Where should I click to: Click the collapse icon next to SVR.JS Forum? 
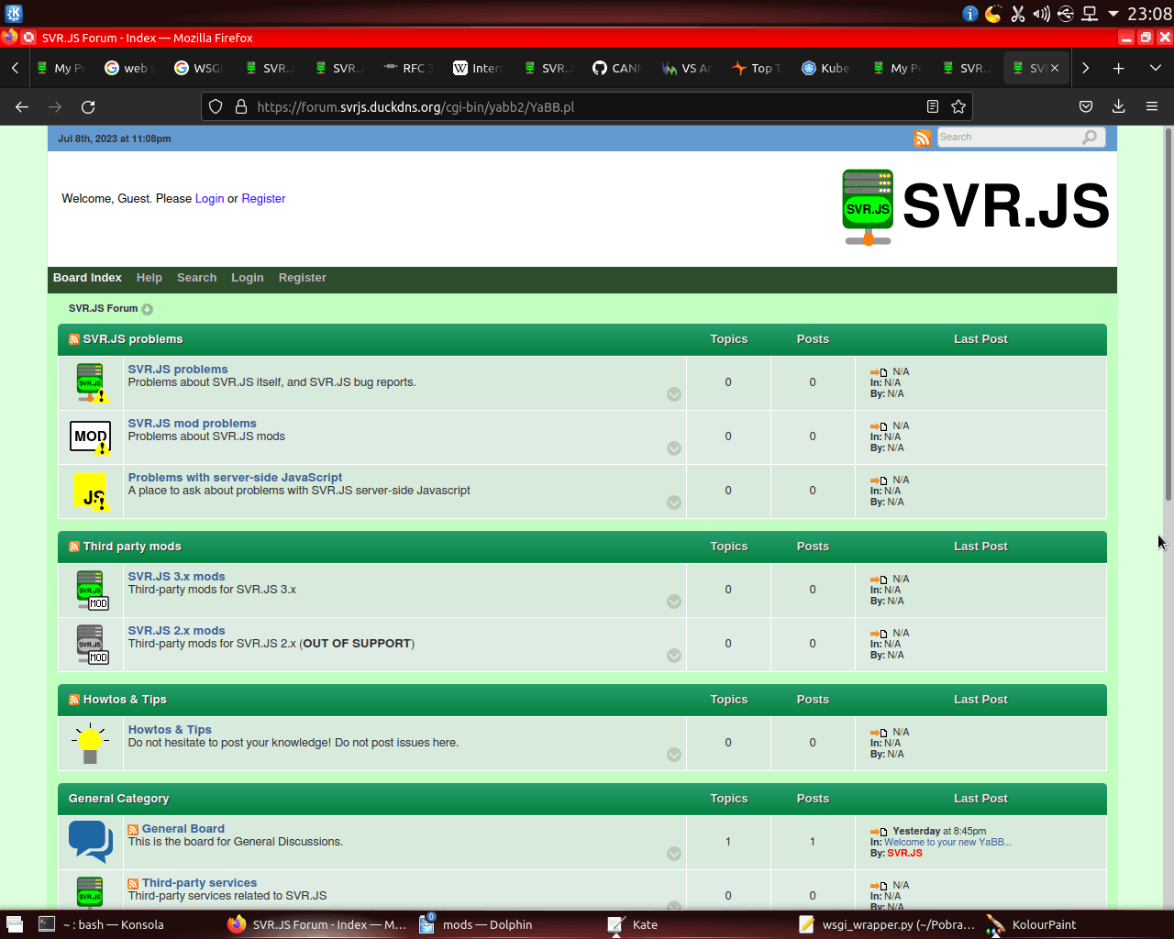(x=147, y=310)
